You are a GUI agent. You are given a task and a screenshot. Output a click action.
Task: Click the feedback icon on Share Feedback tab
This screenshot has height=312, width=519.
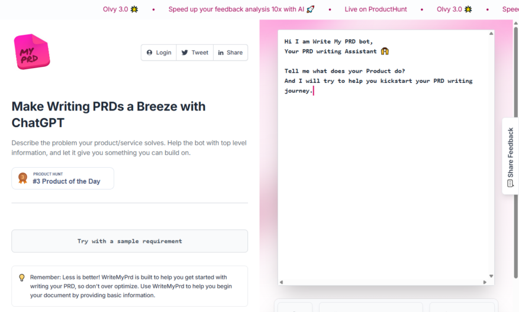510,184
